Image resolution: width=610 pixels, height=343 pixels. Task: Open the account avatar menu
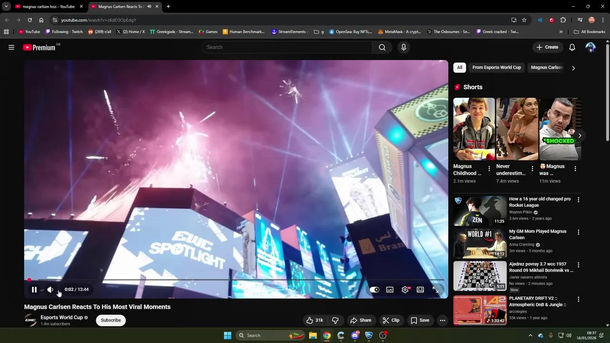click(x=590, y=47)
